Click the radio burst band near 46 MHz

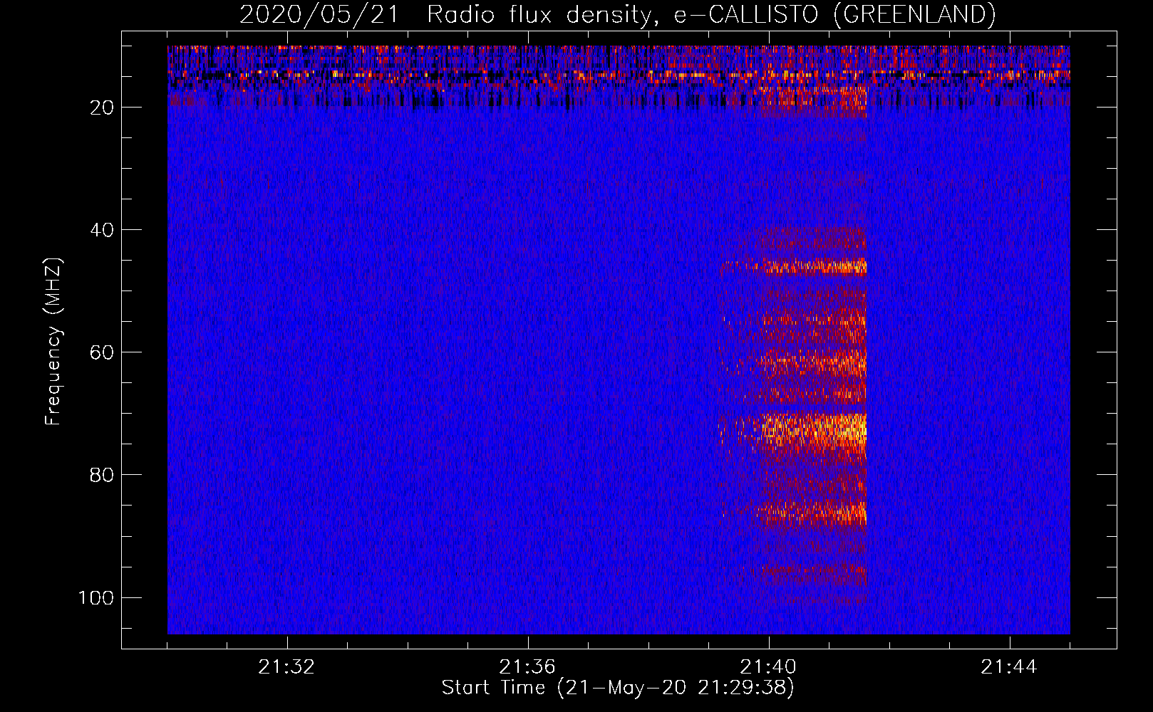point(794,268)
